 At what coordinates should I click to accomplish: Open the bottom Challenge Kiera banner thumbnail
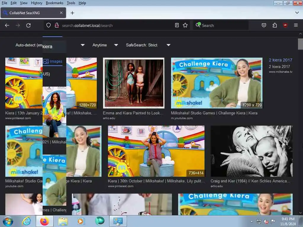pyautogui.click(x=235, y=204)
